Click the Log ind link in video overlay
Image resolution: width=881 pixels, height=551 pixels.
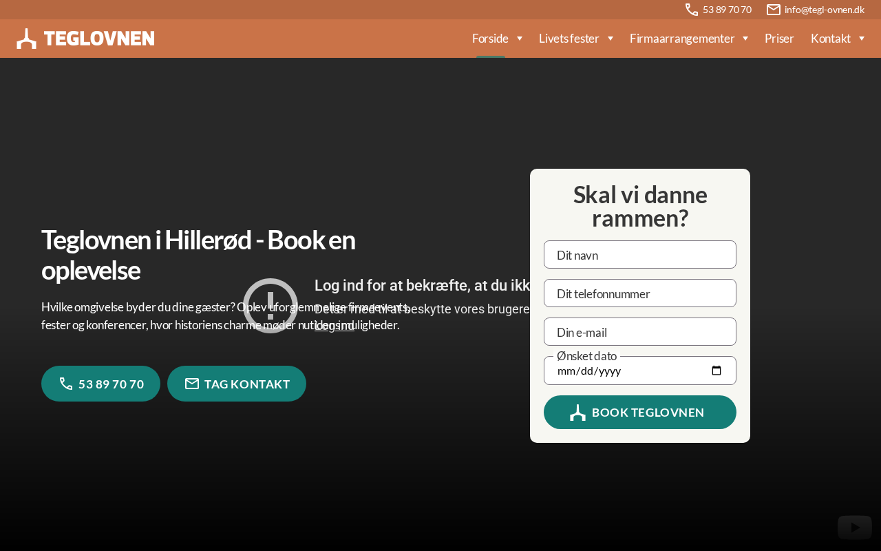(x=335, y=325)
